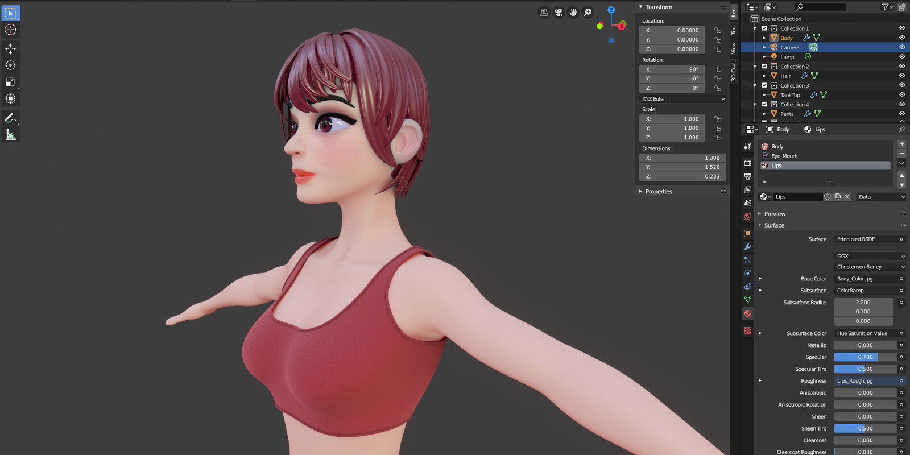Open the Texture properties checker icon
Image resolution: width=910 pixels, height=455 pixels.
pyautogui.click(x=748, y=330)
